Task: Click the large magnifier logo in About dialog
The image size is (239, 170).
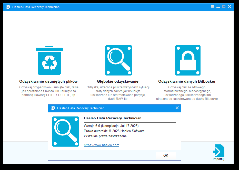Action: coord(66,132)
